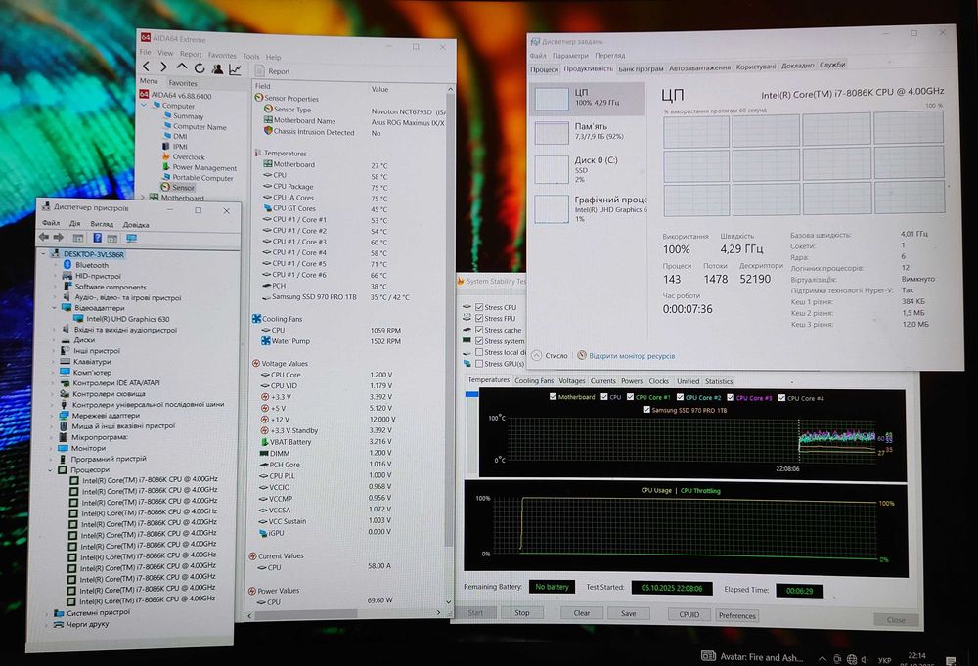Screen dimensions: 978x666
Task: Toggle Stress system memory checkbox
Action: (479, 341)
